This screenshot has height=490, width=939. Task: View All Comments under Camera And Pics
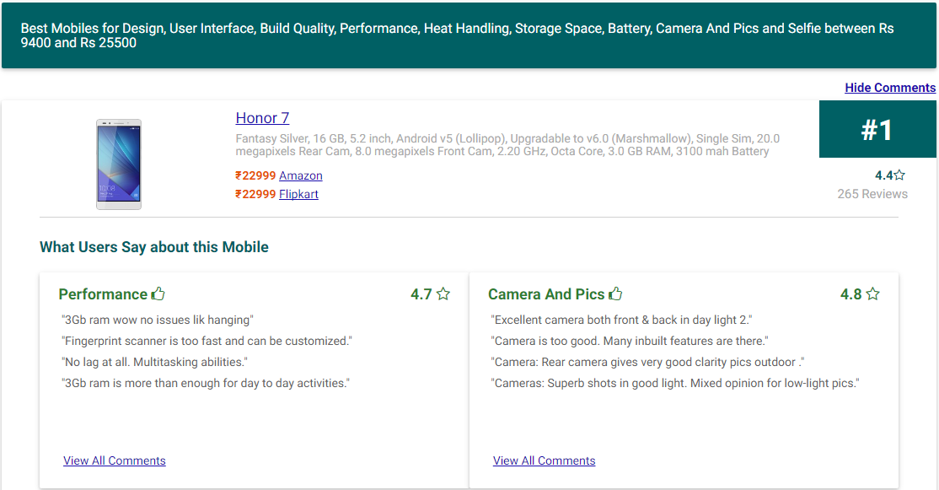(x=544, y=460)
